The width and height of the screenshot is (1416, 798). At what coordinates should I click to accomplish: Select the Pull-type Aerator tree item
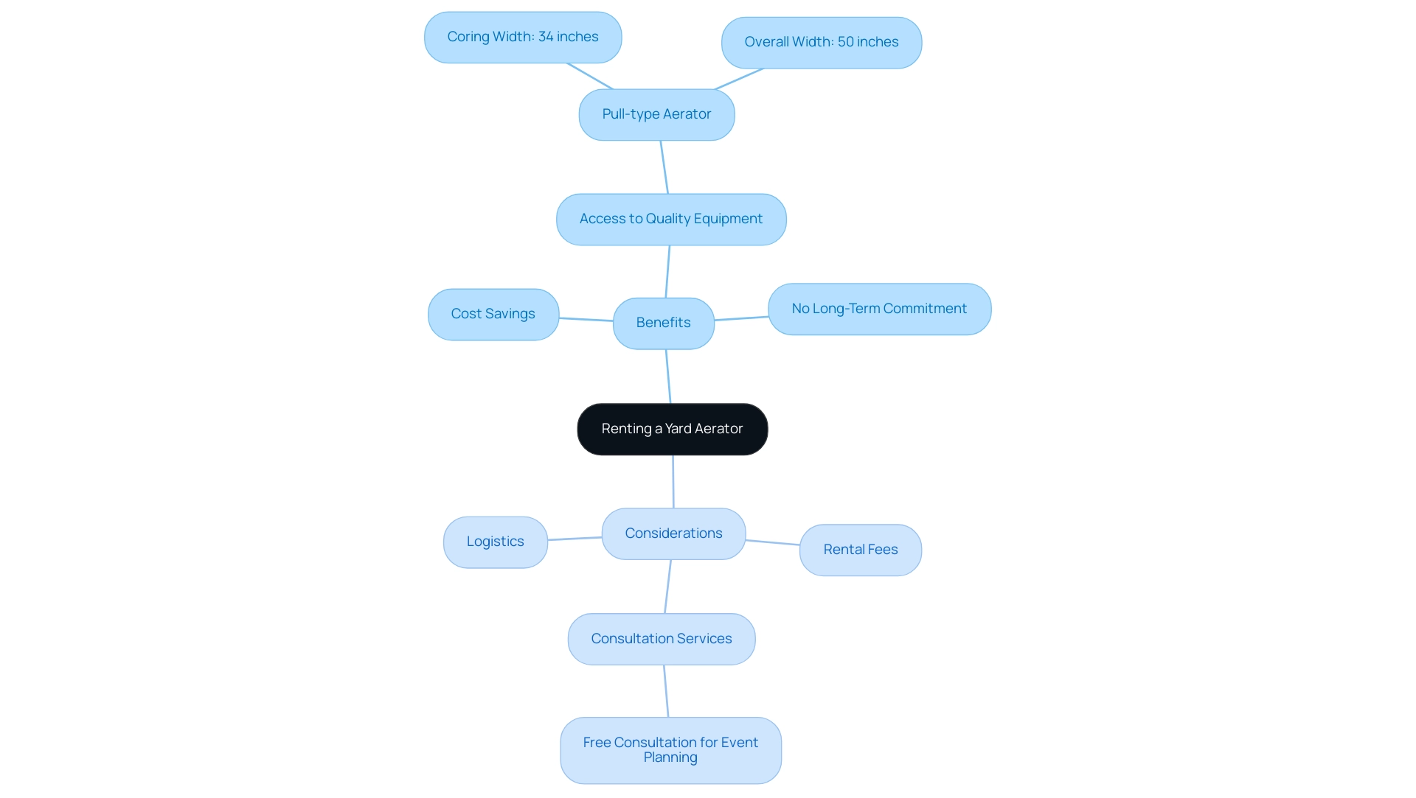pyautogui.click(x=657, y=113)
